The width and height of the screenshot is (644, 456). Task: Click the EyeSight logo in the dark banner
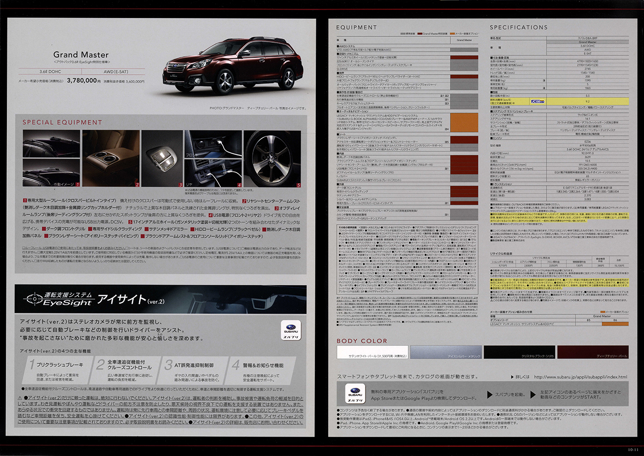coord(60,299)
